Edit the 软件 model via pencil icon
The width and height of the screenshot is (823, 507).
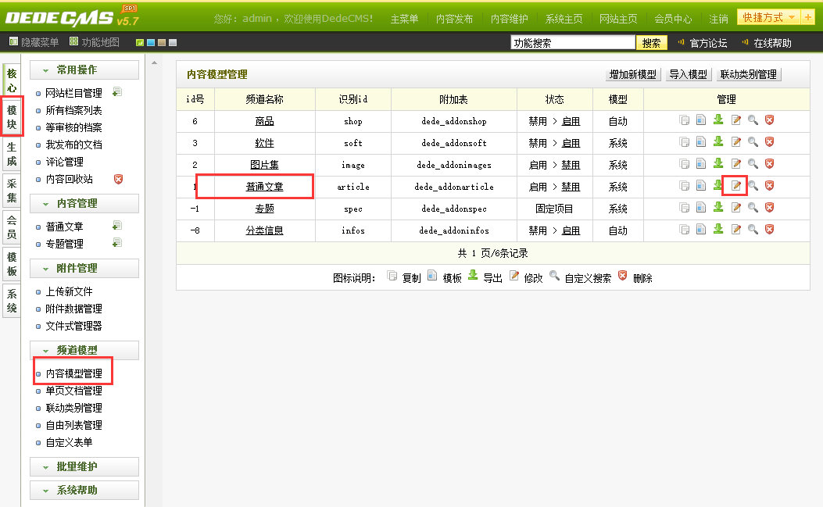tap(736, 142)
